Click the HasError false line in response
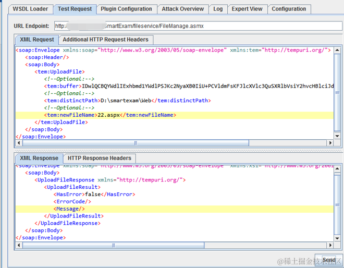 [94, 194]
